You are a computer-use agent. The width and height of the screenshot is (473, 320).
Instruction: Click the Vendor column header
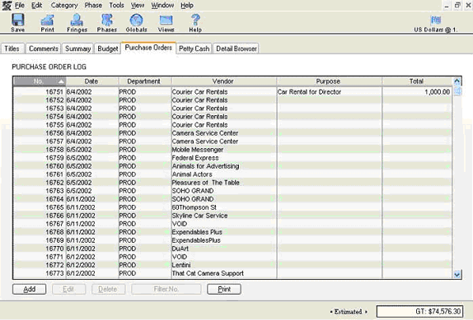[223, 81]
